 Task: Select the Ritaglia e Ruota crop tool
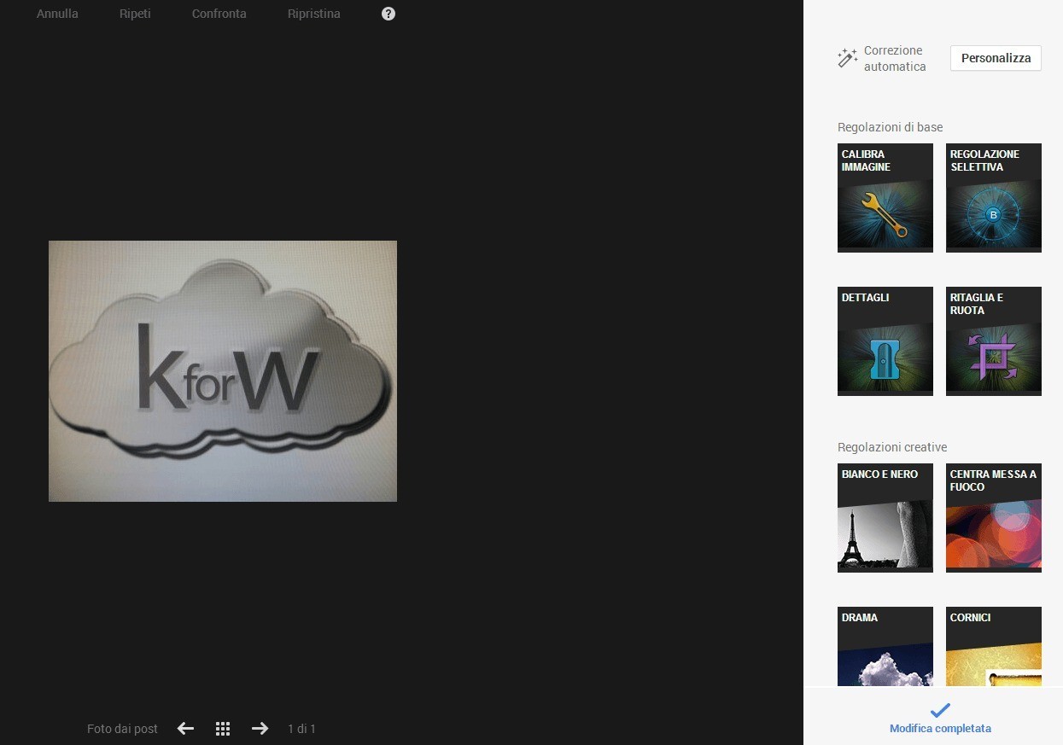[x=993, y=341]
